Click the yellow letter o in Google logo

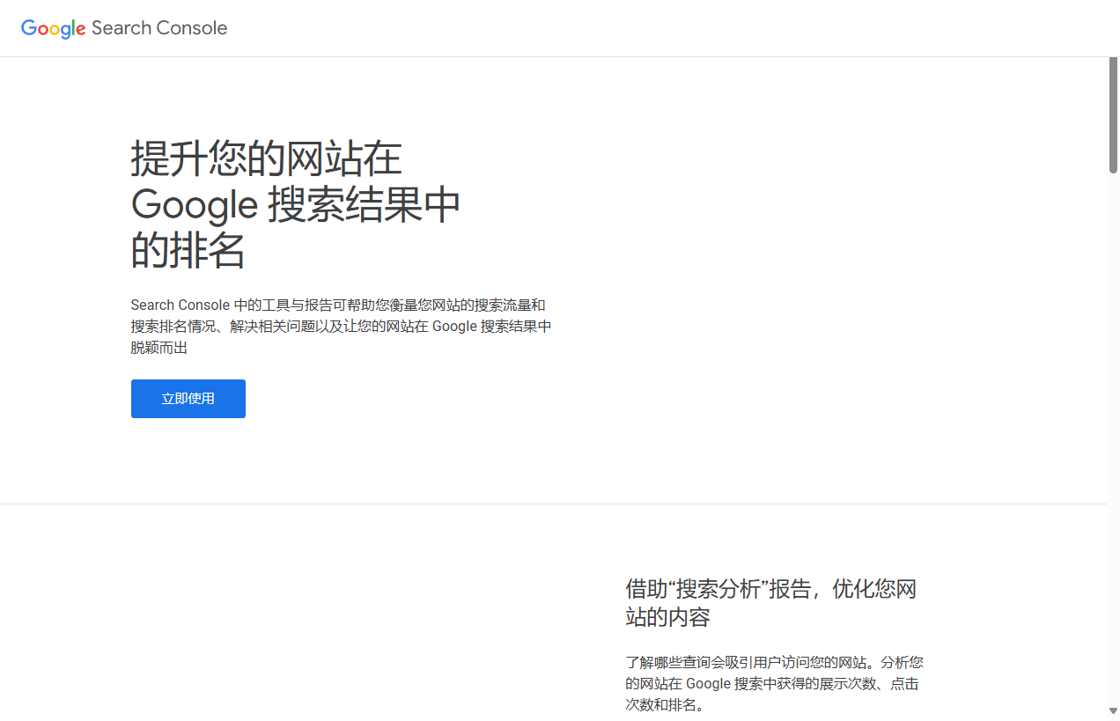[55, 29]
